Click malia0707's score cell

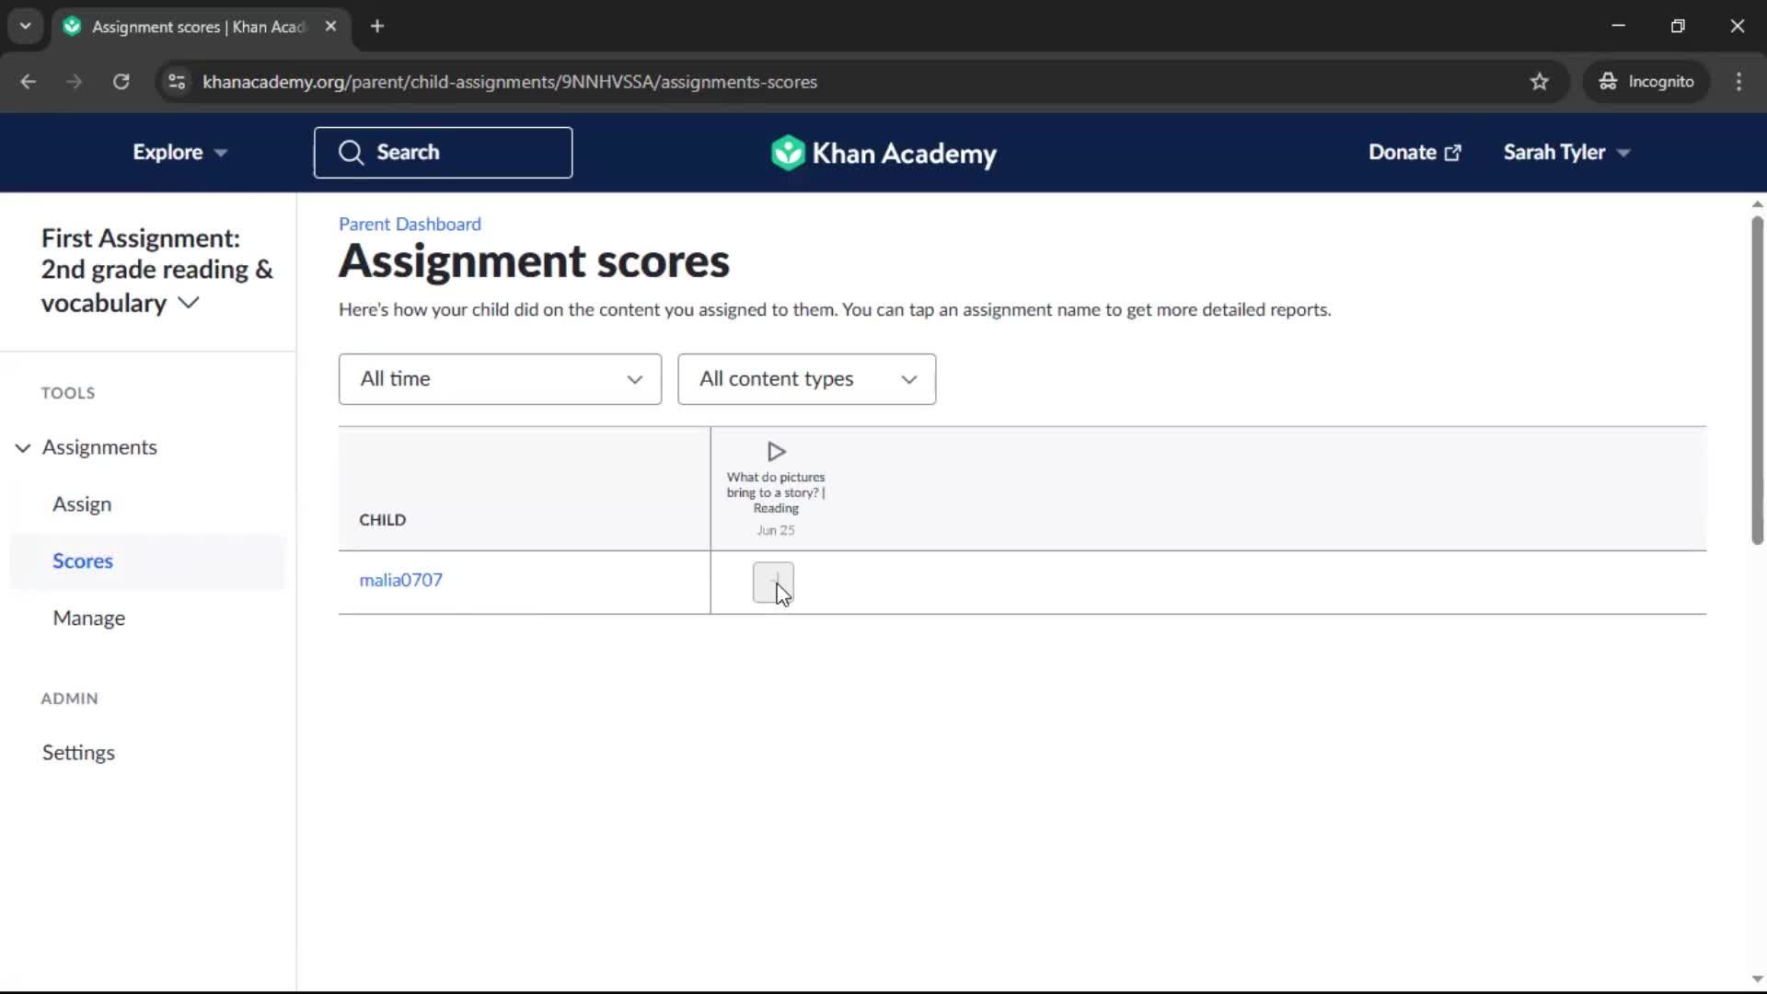pos(773,583)
